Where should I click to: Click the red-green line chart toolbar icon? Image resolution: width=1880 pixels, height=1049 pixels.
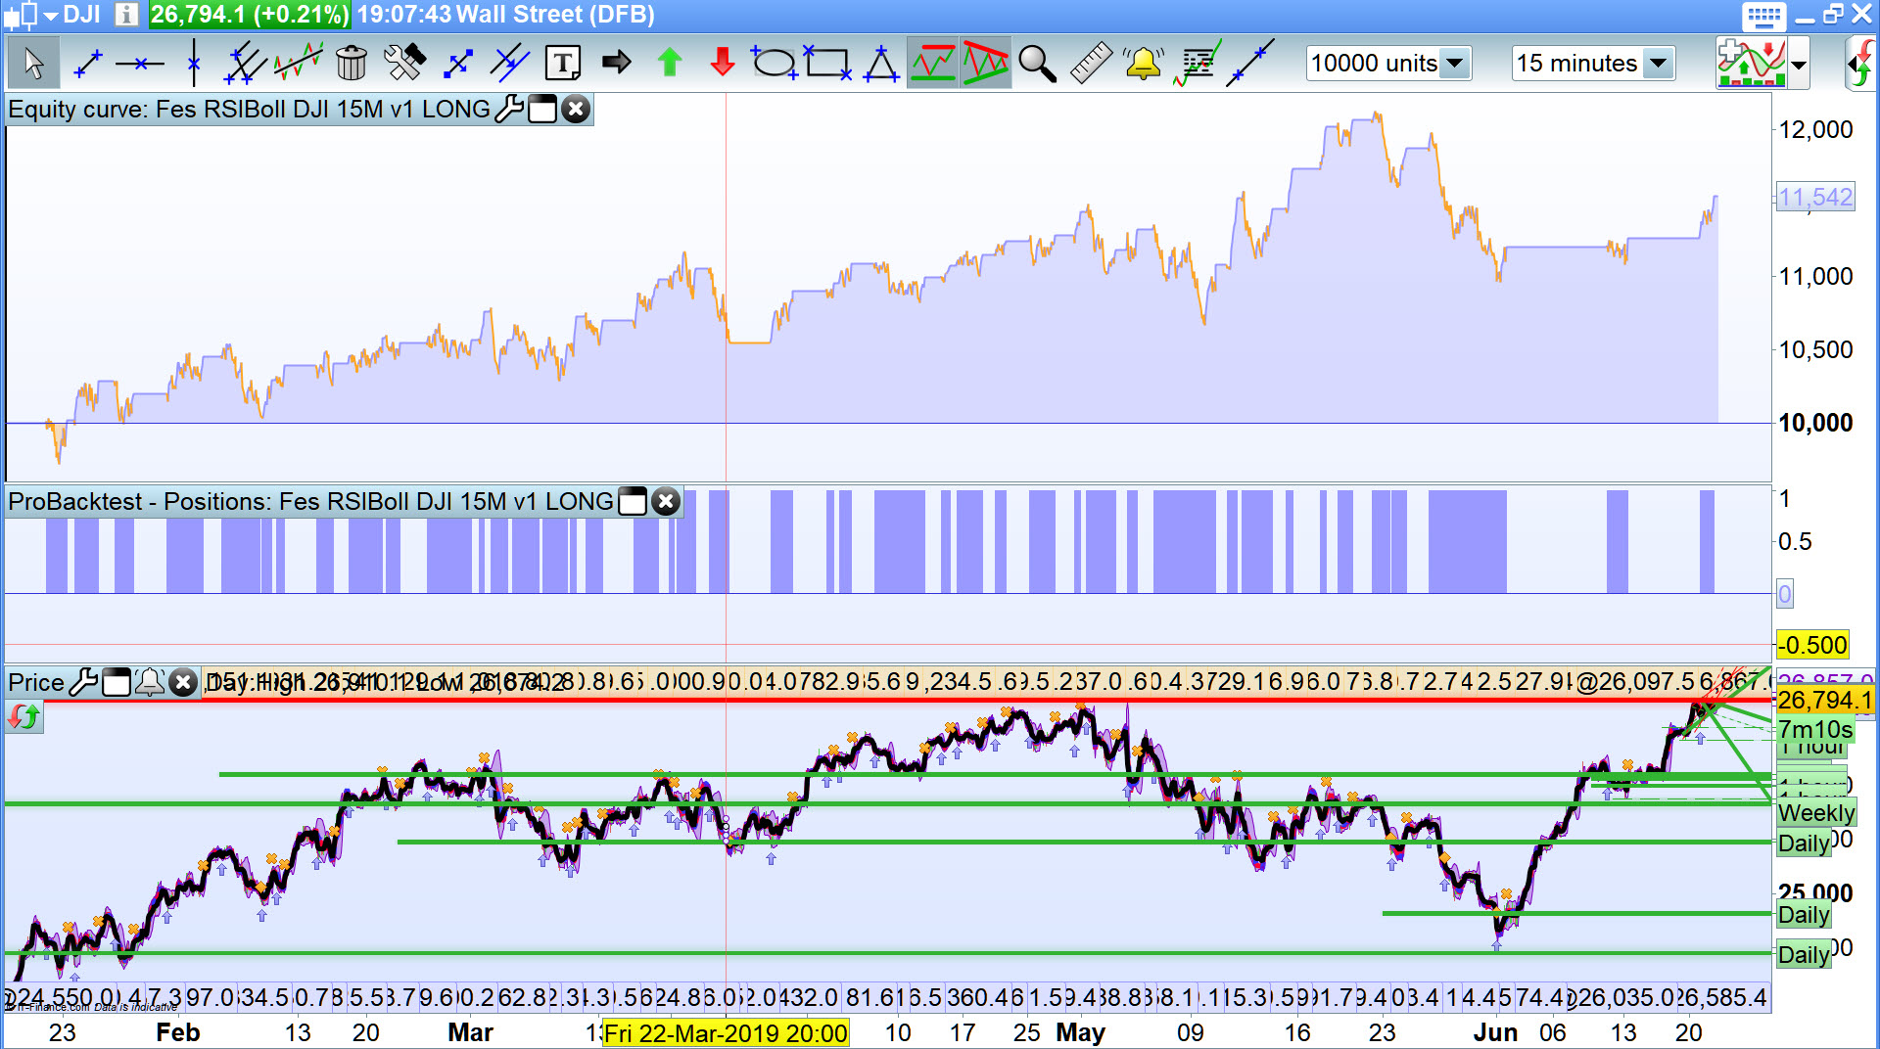(x=298, y=64)
